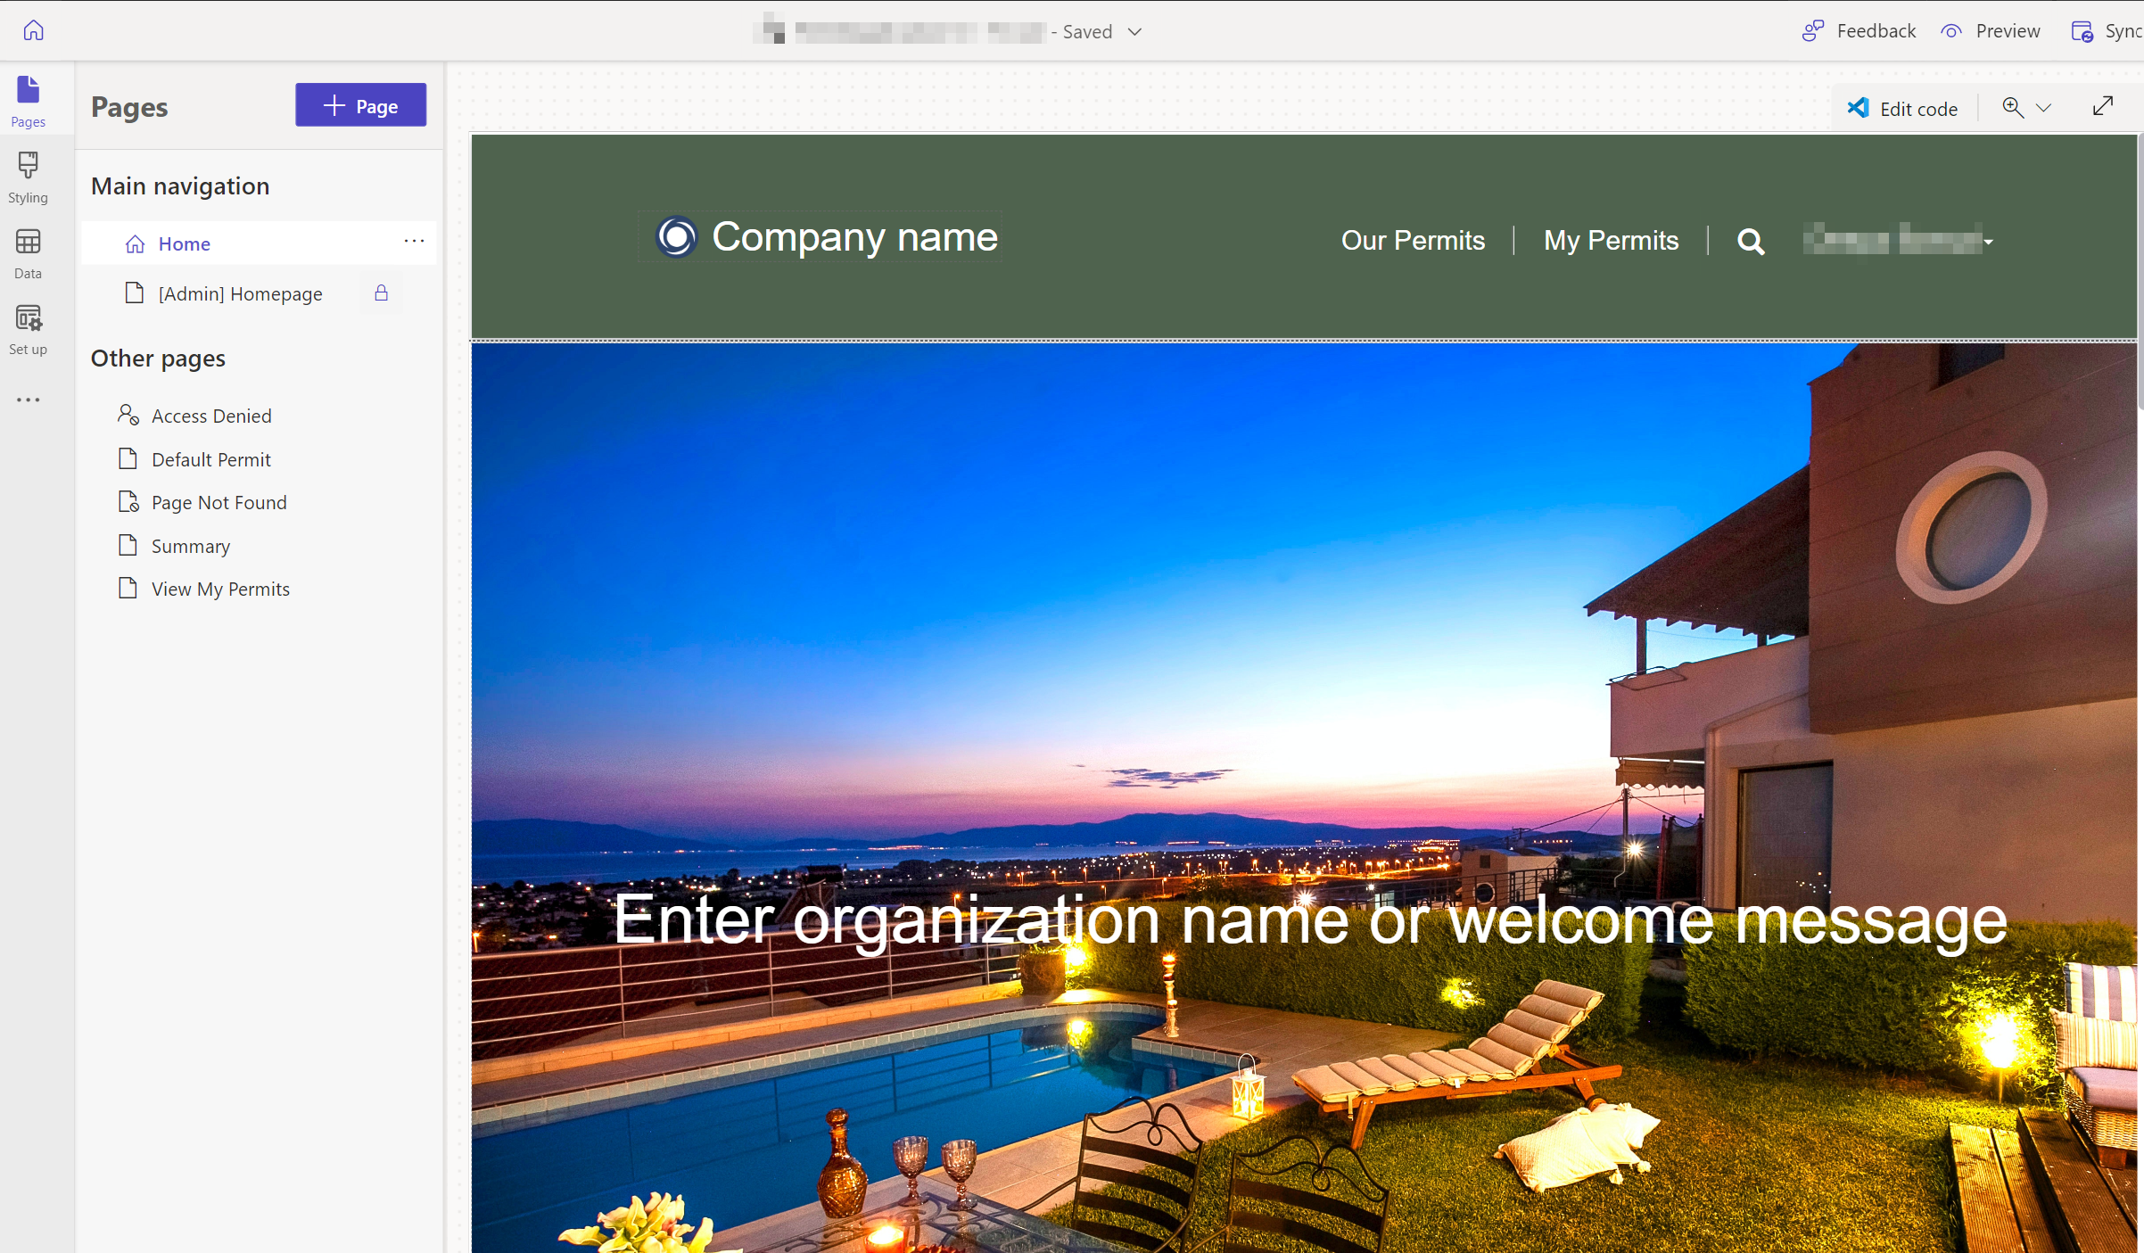Click the Feedback icon in top bar
The height and width of the screenshot is (1253, 2144).
pyautogui.click(x=1813, y=29)
